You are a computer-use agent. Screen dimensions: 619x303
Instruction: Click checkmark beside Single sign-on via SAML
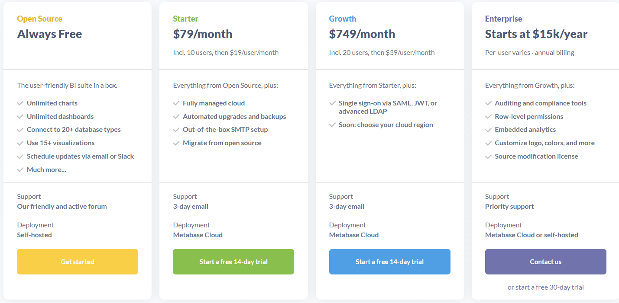pos(332,103)
